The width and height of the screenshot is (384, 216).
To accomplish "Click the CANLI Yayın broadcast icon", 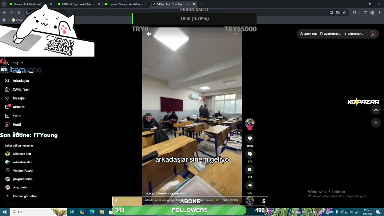I will (x=7, y=89).
